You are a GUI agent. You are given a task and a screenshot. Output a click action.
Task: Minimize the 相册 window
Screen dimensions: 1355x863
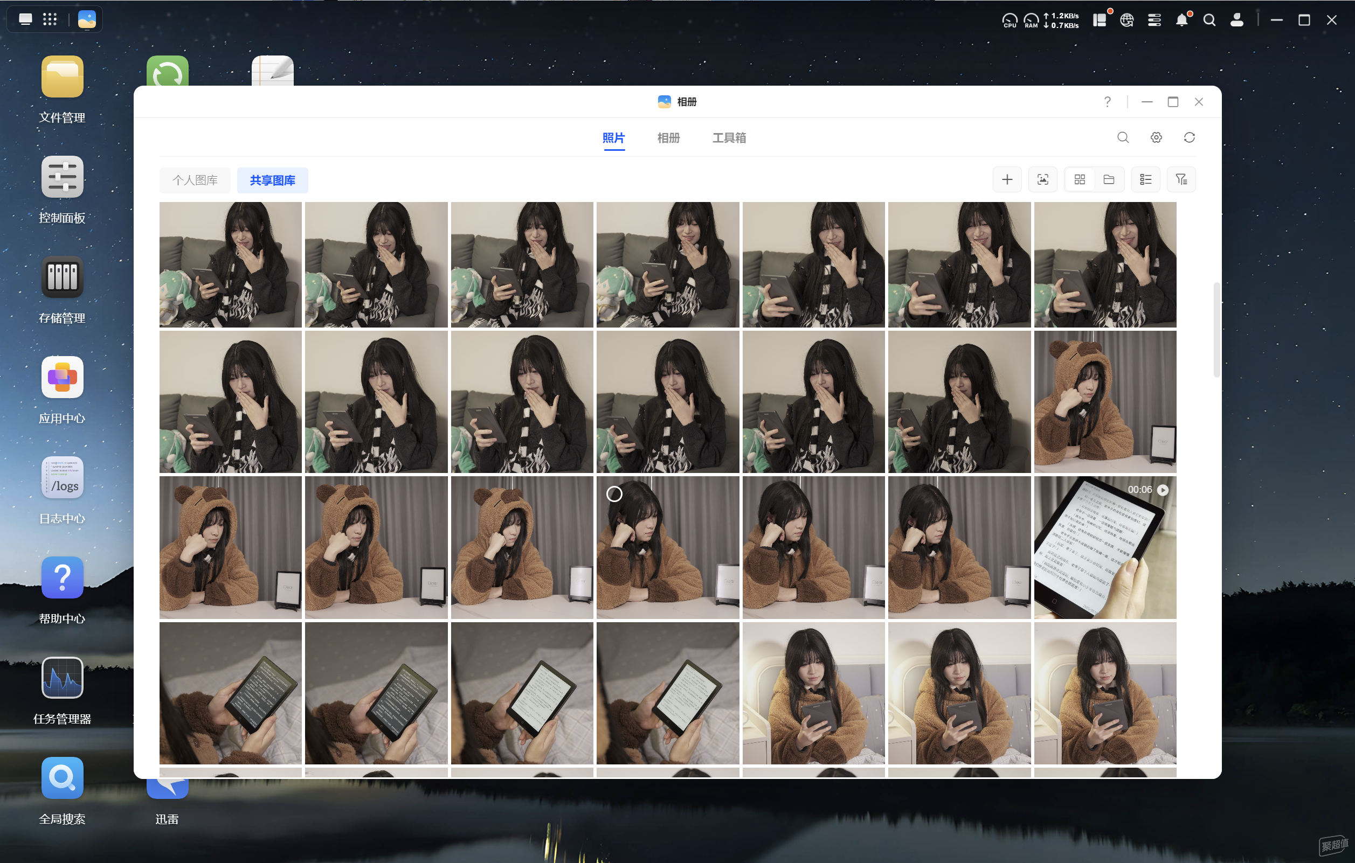click(x=1147, y=102)
